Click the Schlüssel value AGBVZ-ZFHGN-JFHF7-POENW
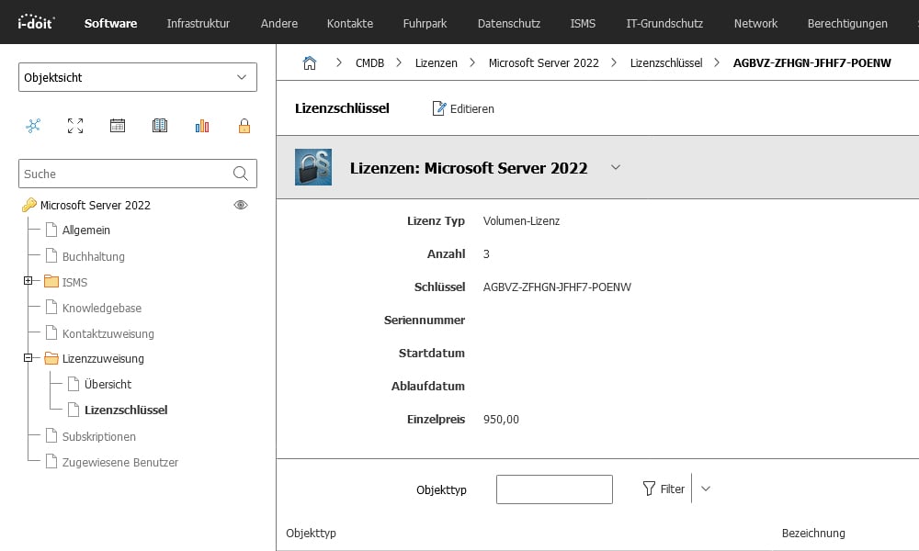 tap(557, 287)
